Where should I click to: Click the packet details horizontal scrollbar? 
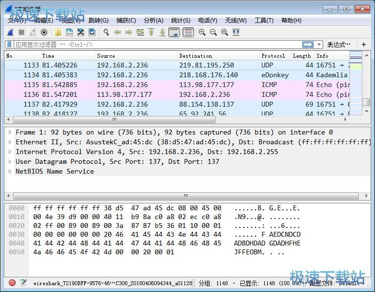click(x=186, y=196)
